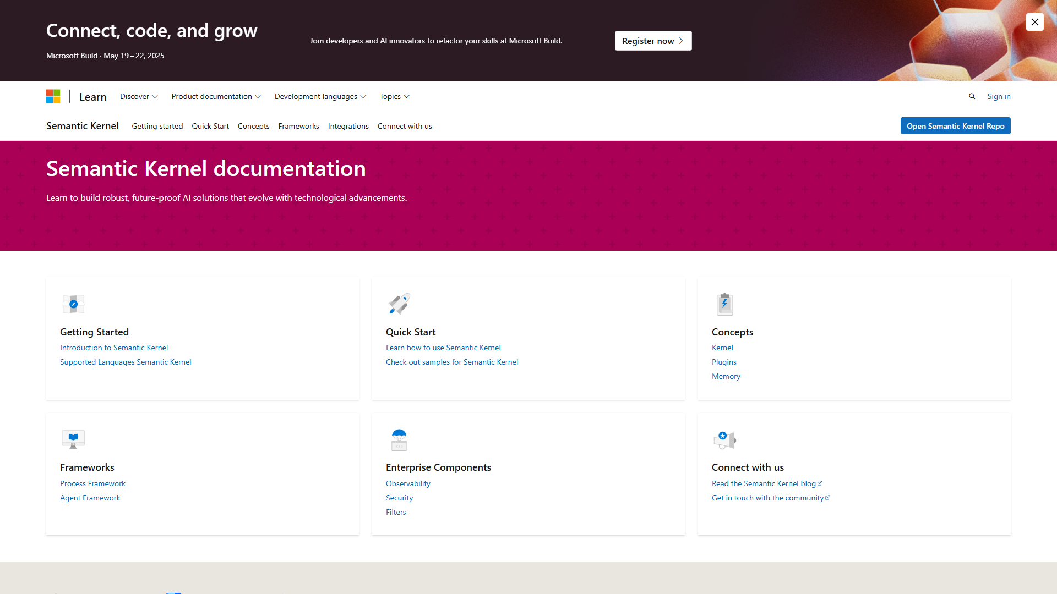Close the Microsoft Build banner

coord(1034,22)
